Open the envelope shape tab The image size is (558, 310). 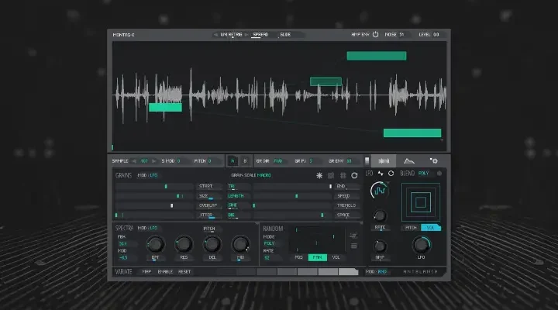click(408, 160)
